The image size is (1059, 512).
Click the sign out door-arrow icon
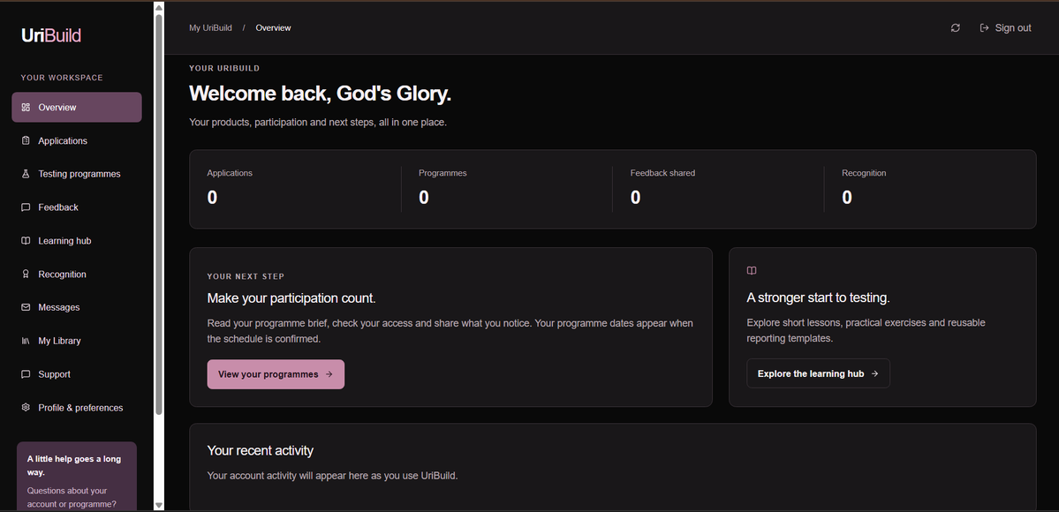(x=984, y=27)
